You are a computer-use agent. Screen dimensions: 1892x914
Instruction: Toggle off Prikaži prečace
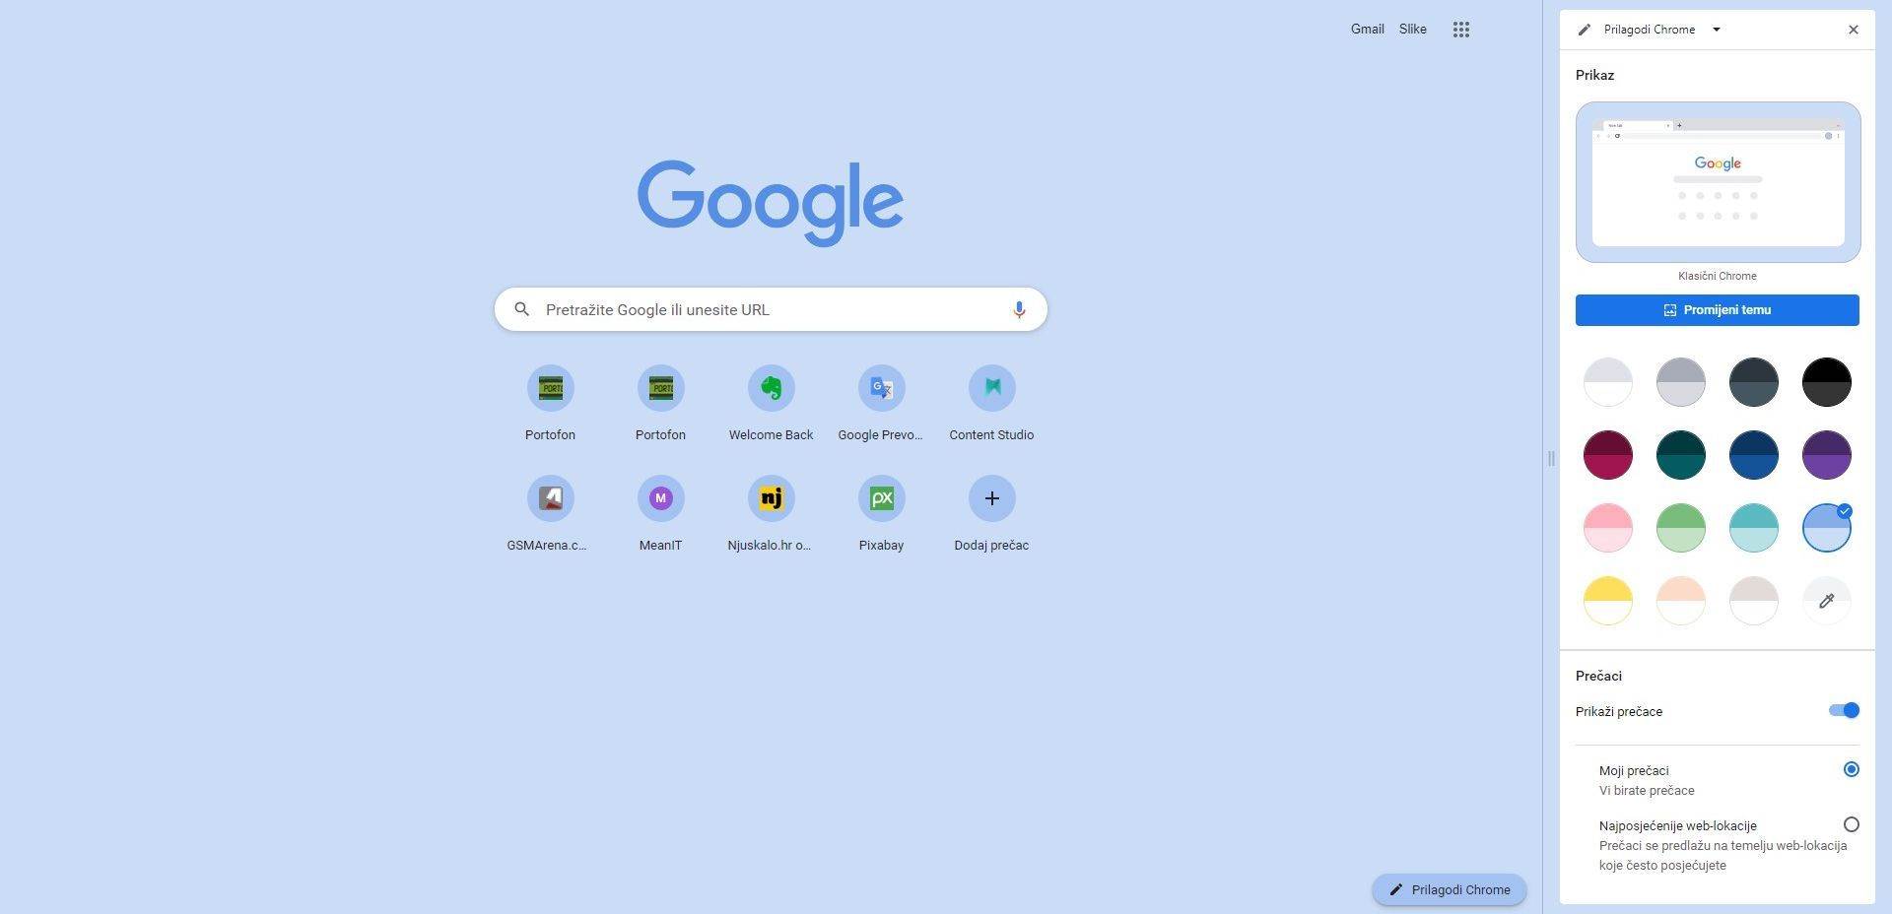(1843, 710)
